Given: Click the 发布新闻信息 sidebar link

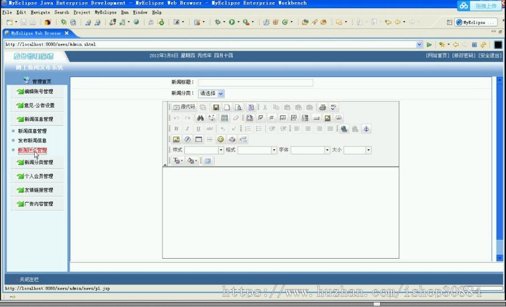Looking at the screenshot, I should (x=32, y=140).
